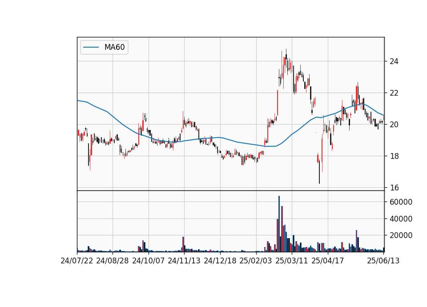
Task: Click the blue MA60 legend line sample
Action: 91,47
